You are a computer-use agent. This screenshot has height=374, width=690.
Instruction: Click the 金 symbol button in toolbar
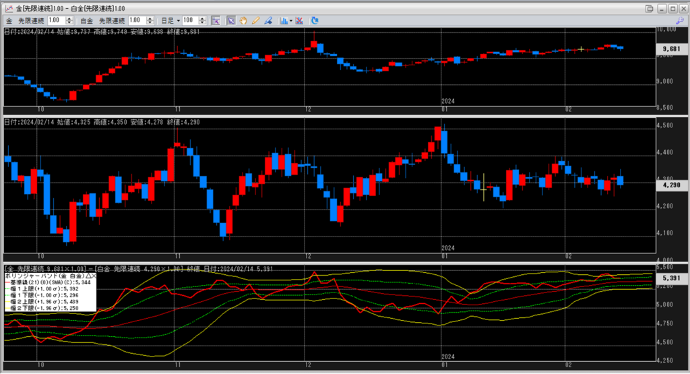click(9, 20)
